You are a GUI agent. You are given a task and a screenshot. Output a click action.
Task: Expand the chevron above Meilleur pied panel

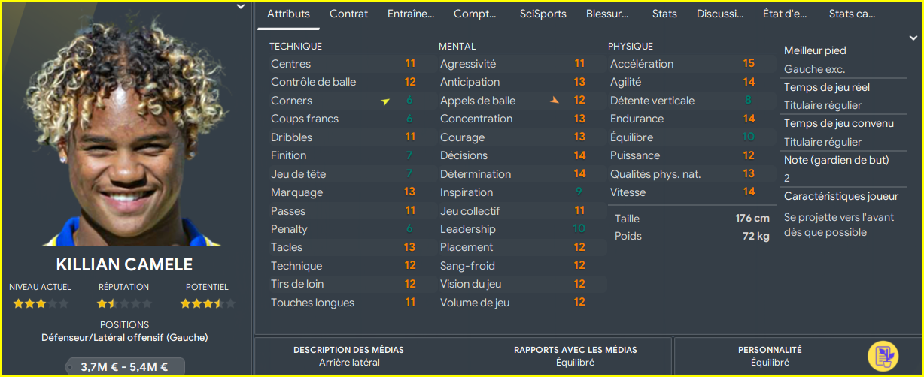[x=913, y=38]
